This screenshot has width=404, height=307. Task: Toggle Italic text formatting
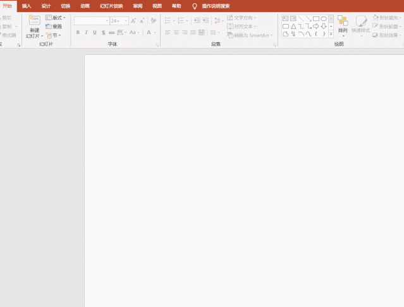(86, 32)
